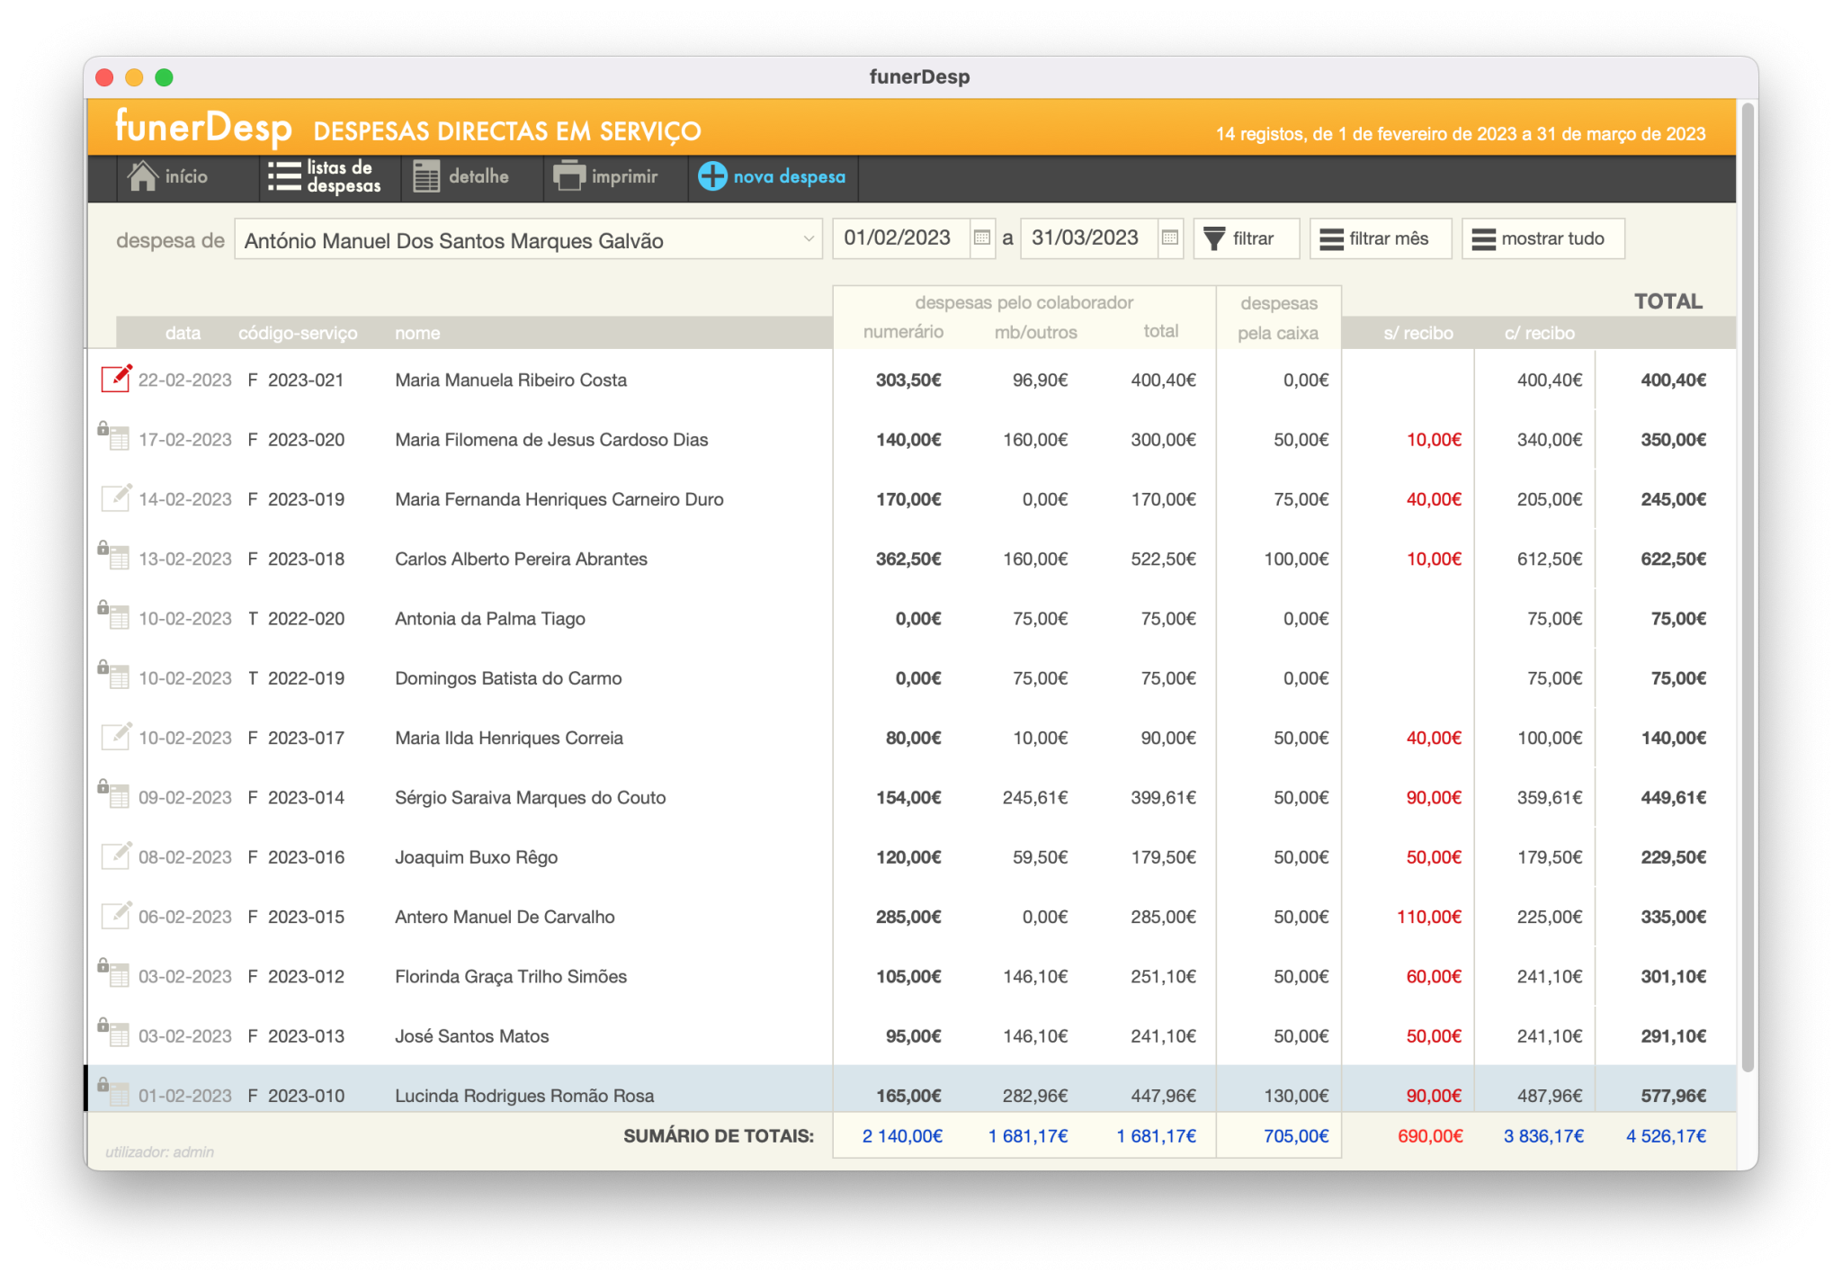
Task: Click the mostrar tudo button
Action: 1543,239
